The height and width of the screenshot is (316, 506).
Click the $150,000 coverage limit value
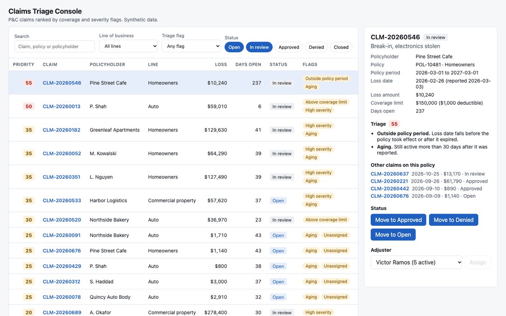pos(449,103)
